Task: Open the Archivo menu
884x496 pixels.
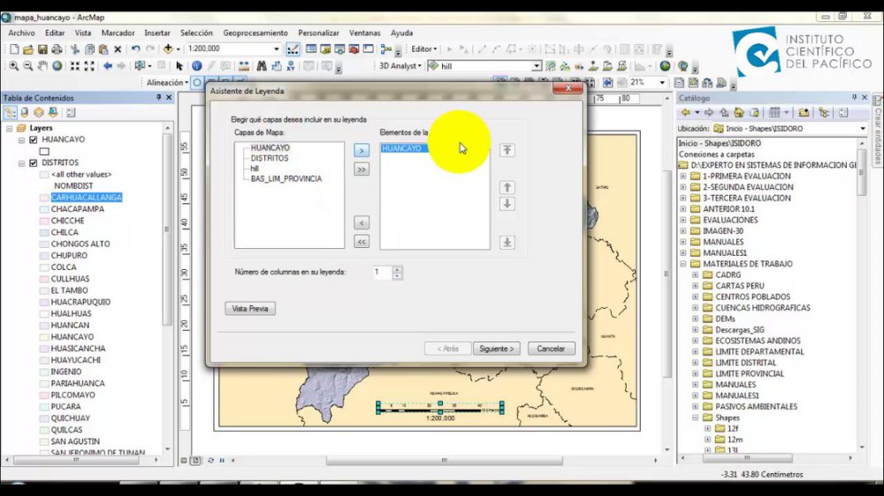Action: click(x=21, y=34)
